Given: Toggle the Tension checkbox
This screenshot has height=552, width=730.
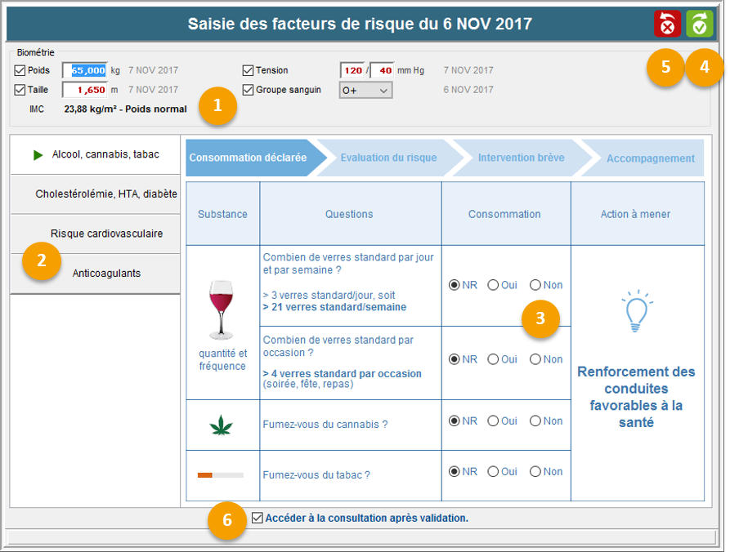Looking at the screenshot, I should pyautogui.click(x=249, y=70).
